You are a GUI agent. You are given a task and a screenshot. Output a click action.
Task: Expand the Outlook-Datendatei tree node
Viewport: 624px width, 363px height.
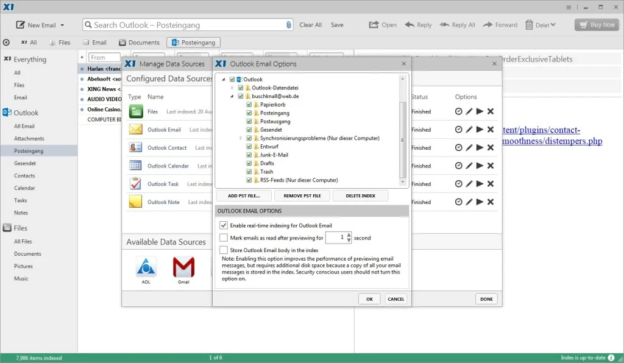click(232, 88)
